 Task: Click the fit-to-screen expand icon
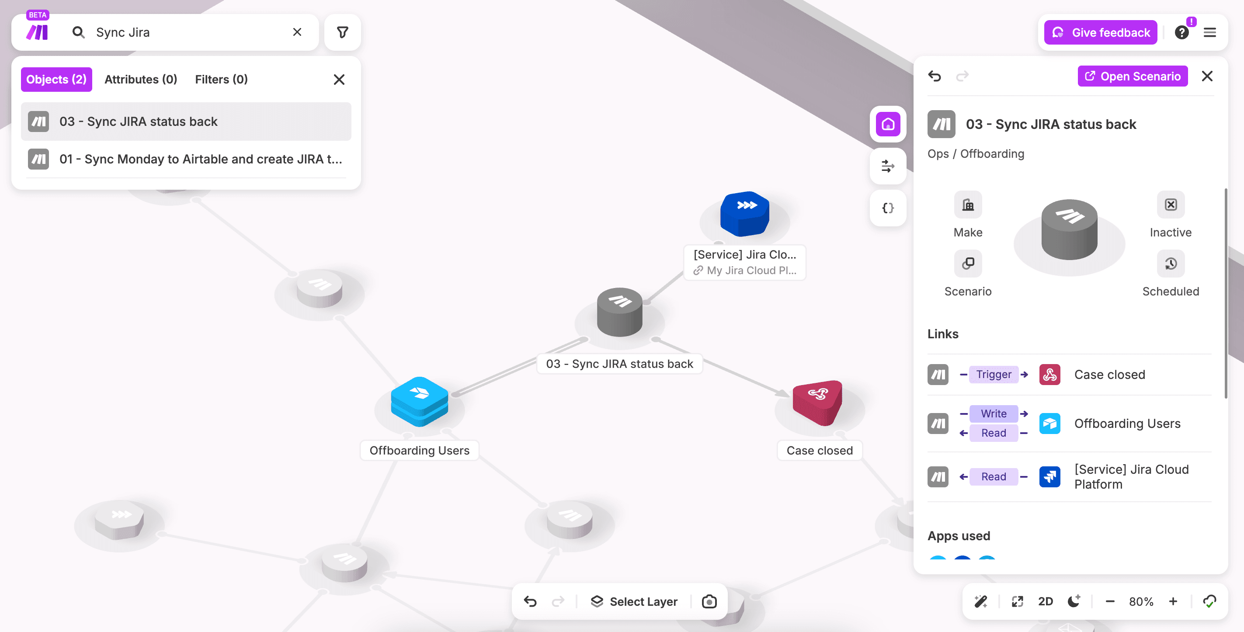(x=1017, y=601)
